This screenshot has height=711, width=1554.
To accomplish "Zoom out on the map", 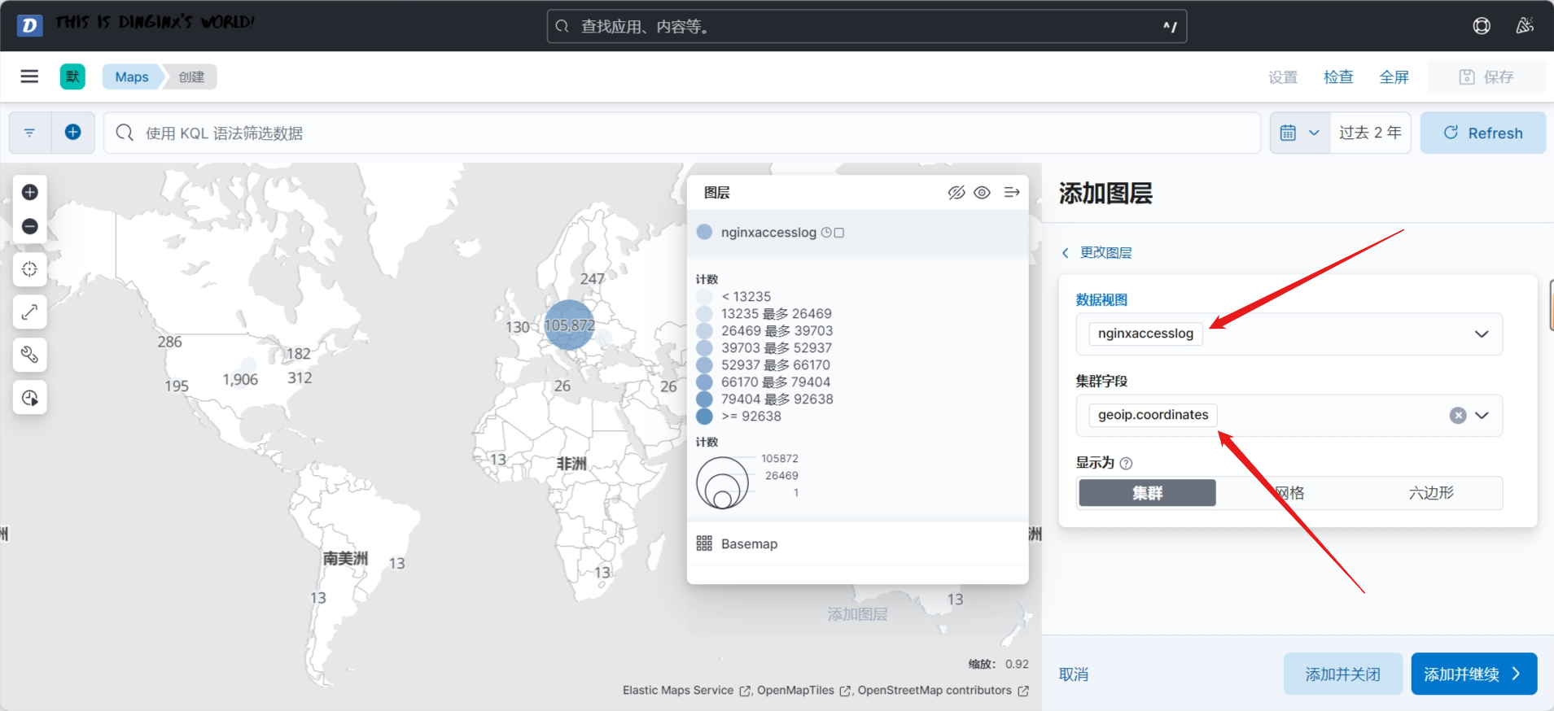I will click(x=30, y=226).
